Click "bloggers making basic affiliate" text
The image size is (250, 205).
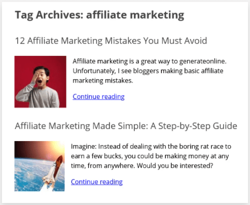tap(178, 71)
